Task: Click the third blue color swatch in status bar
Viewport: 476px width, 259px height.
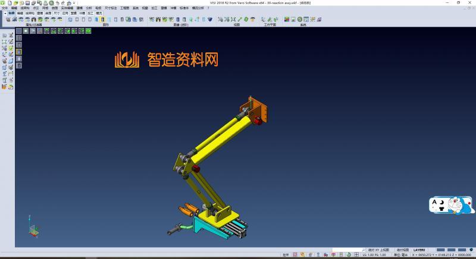Action: (462, 250)
